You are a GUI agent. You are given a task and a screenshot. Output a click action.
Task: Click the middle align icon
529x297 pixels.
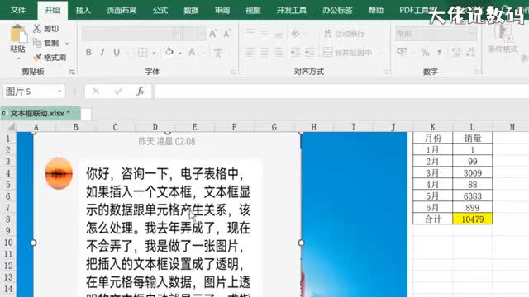(264, 33)
